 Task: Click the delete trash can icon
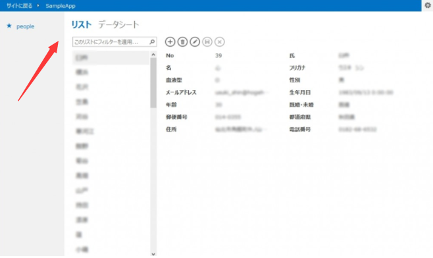[182, 41]
